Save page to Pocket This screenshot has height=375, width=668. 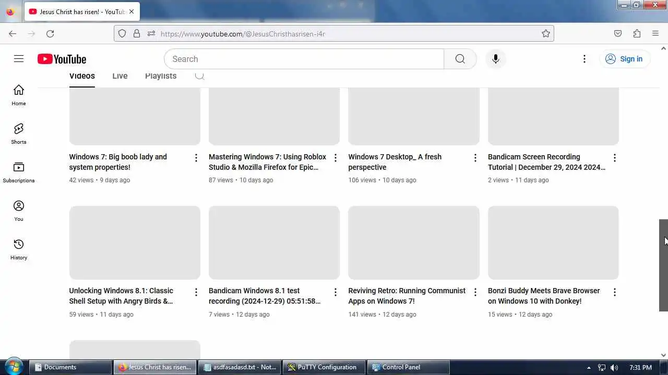[x=618, y=33]
